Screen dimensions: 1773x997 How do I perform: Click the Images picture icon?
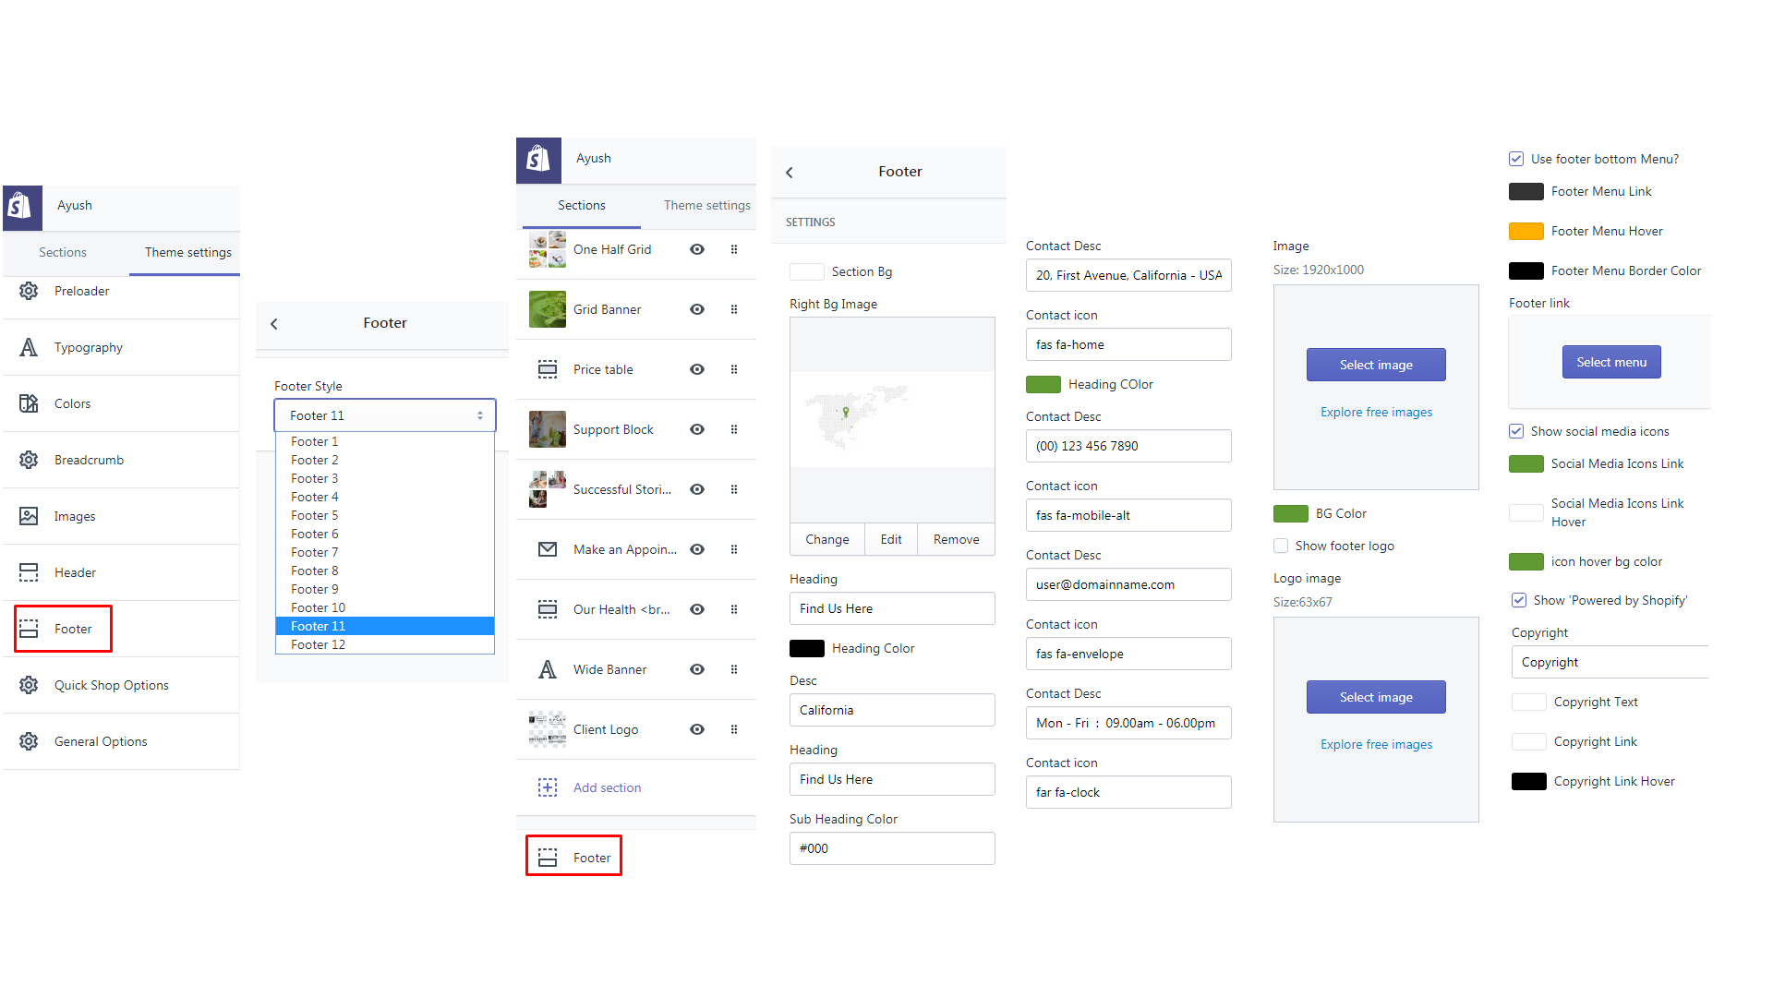[x=29, y=516]
